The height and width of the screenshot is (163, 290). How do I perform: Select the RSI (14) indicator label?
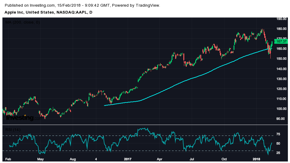click(13, 130)
